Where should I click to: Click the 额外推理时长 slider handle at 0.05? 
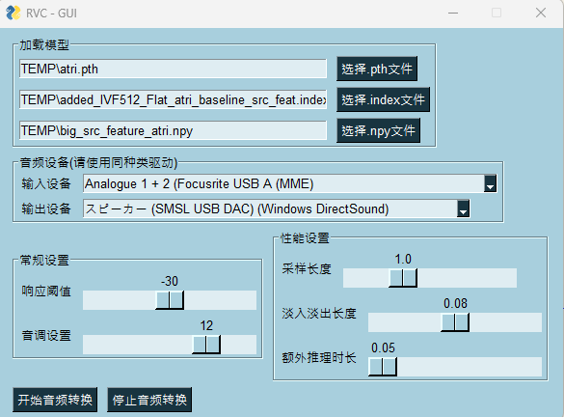(383, 367)
